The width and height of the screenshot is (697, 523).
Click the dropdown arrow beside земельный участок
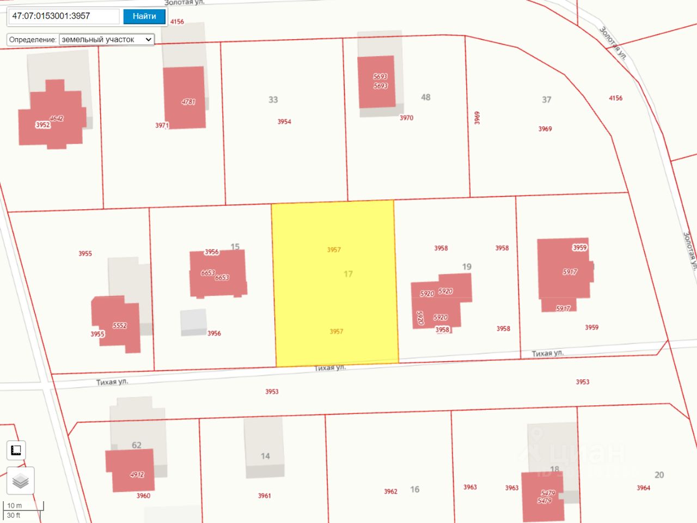148,39
